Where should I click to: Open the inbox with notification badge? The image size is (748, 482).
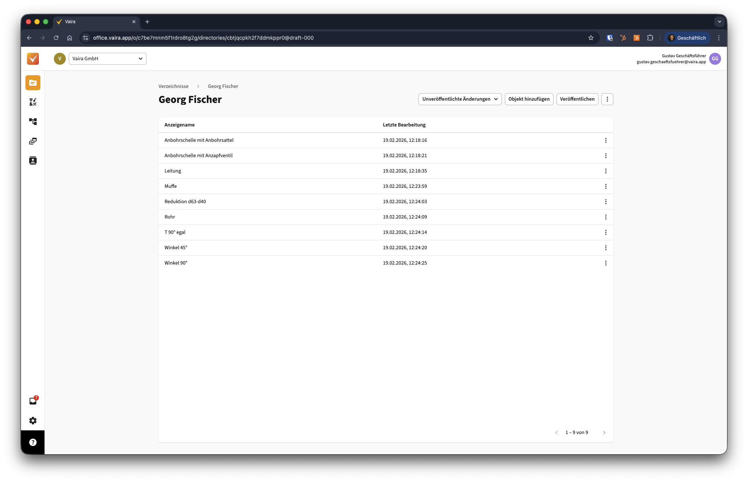pos(33,401)
